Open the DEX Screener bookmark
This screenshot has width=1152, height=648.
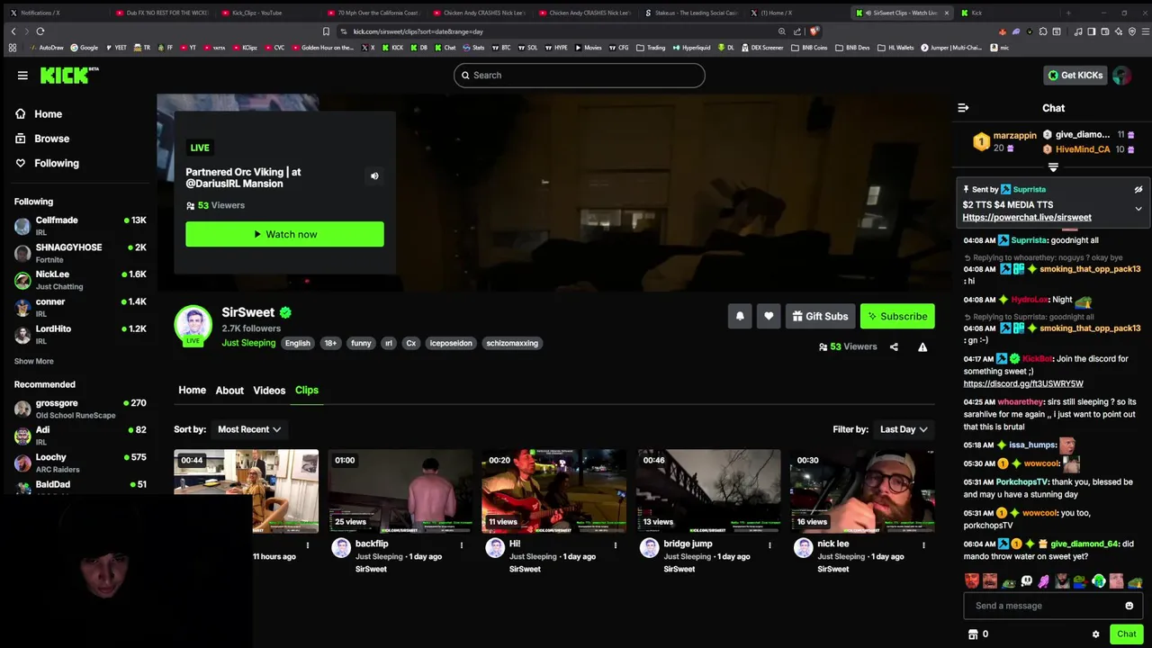tap(763, 47)
